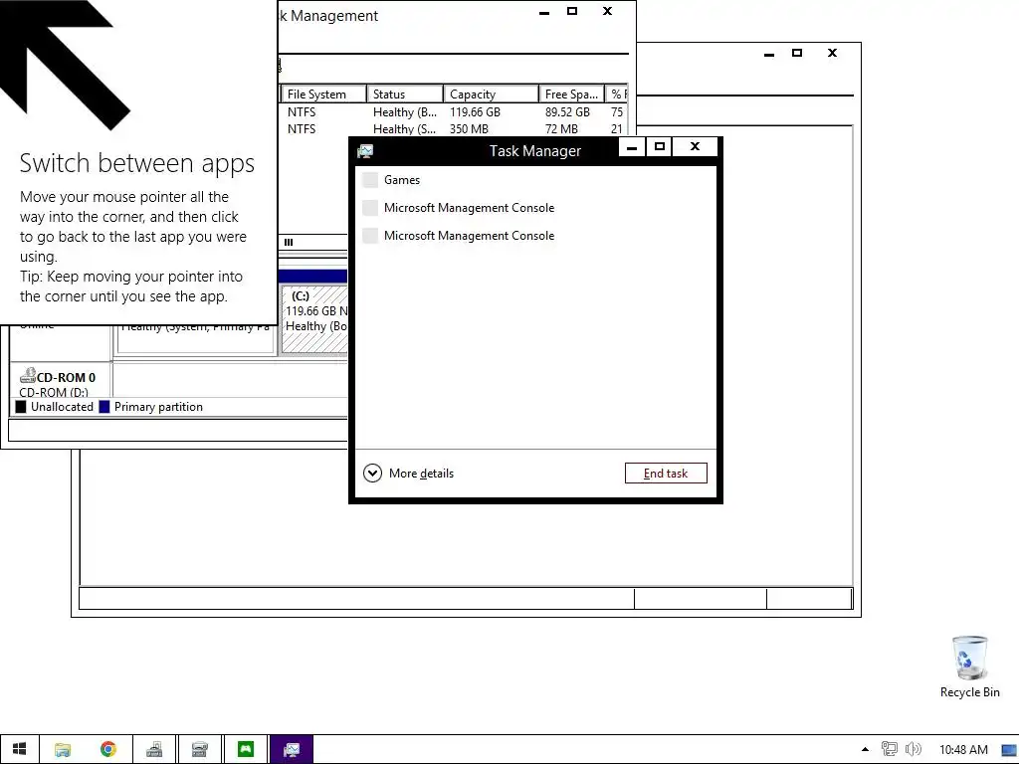1019x764 pixels.
Task: Select the 89.52 GB free space cell
Action: [x=567, y=112]
